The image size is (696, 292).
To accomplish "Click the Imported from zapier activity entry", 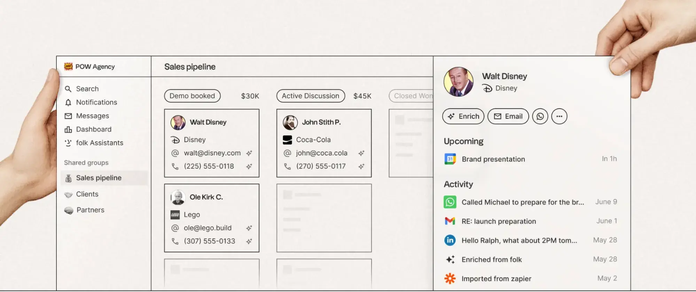I will [530, 279].
